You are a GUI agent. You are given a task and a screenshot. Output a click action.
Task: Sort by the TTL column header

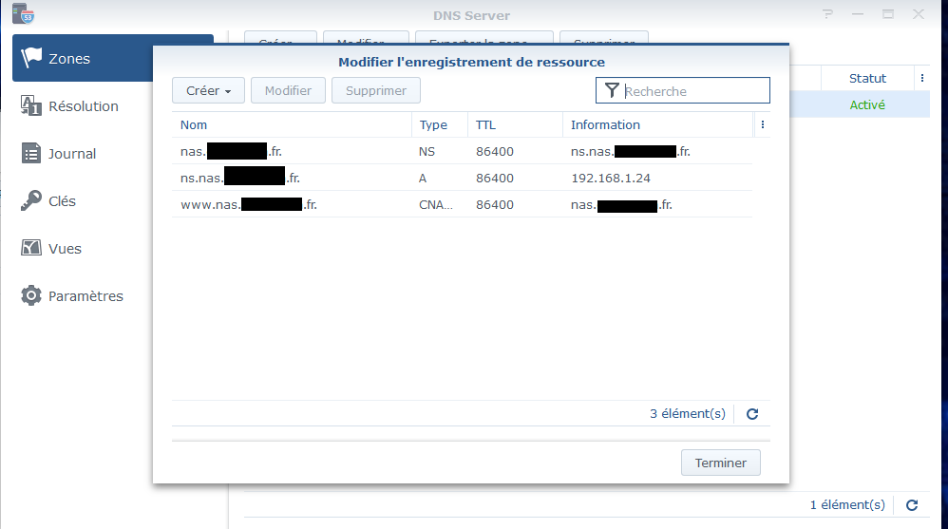tap(515, 124)
